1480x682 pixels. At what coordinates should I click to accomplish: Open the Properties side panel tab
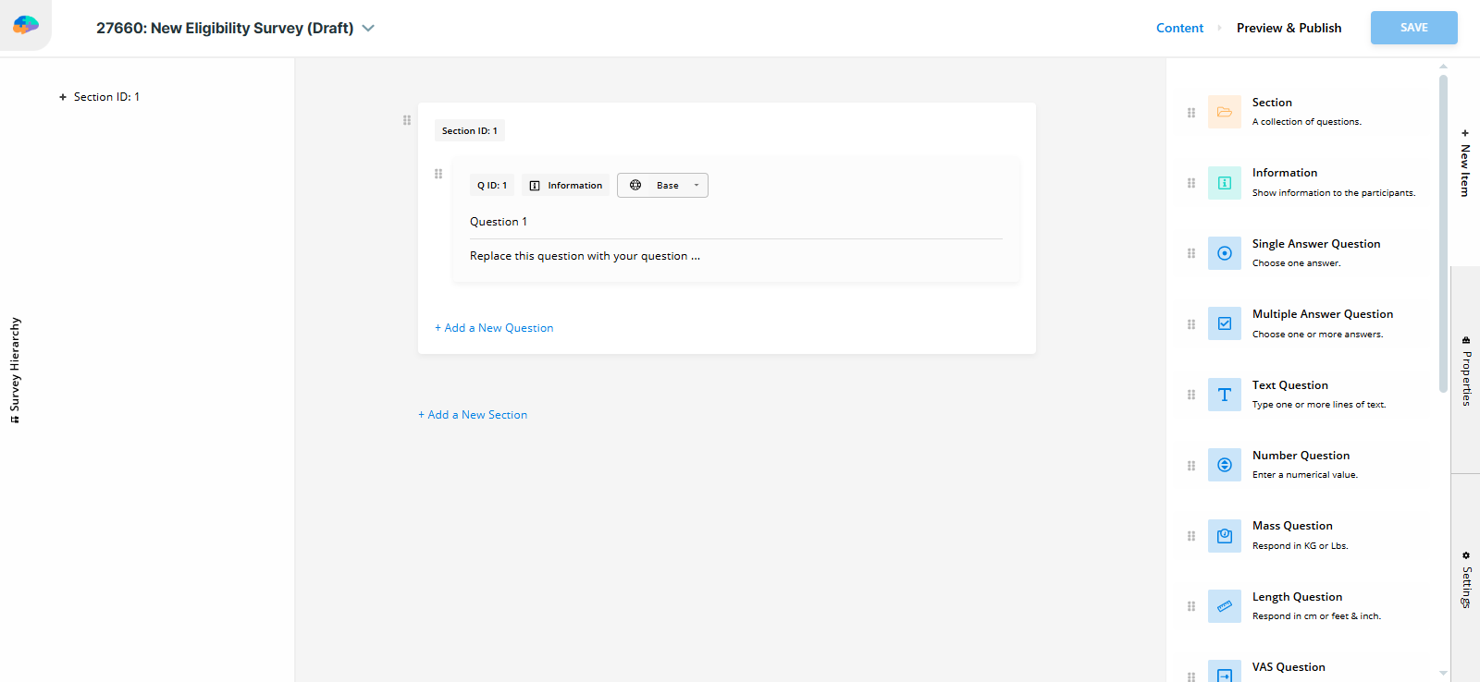pos(1466,371)
